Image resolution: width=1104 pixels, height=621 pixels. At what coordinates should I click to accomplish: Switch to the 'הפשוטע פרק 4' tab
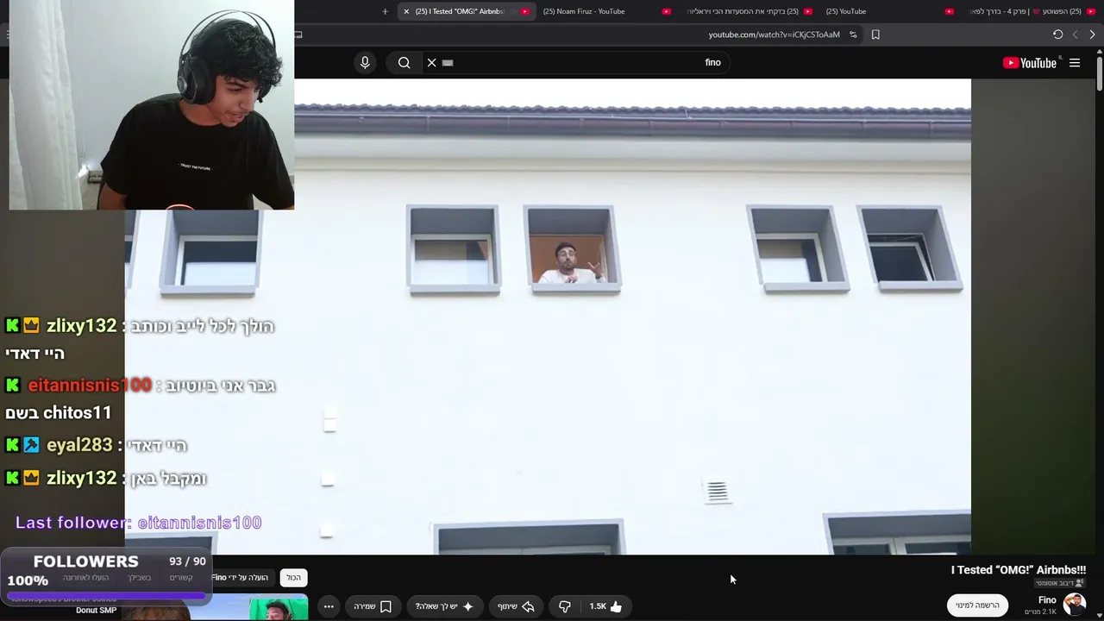click(x=1031, y=11)
